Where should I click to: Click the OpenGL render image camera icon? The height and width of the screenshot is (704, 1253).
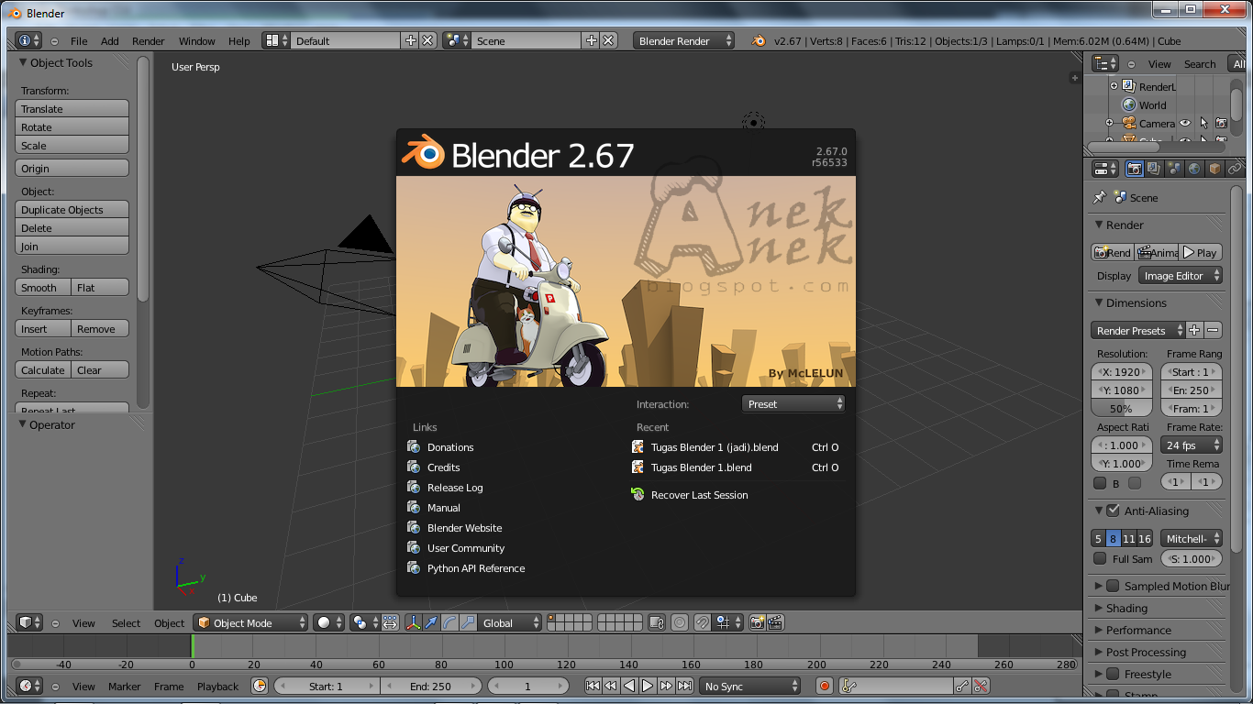[757, 622]
